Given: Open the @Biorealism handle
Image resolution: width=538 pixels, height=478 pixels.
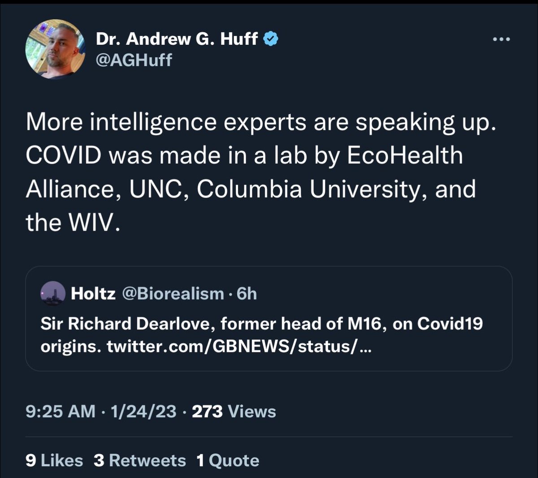Looking at the screenshot, I should coord(173,293).
